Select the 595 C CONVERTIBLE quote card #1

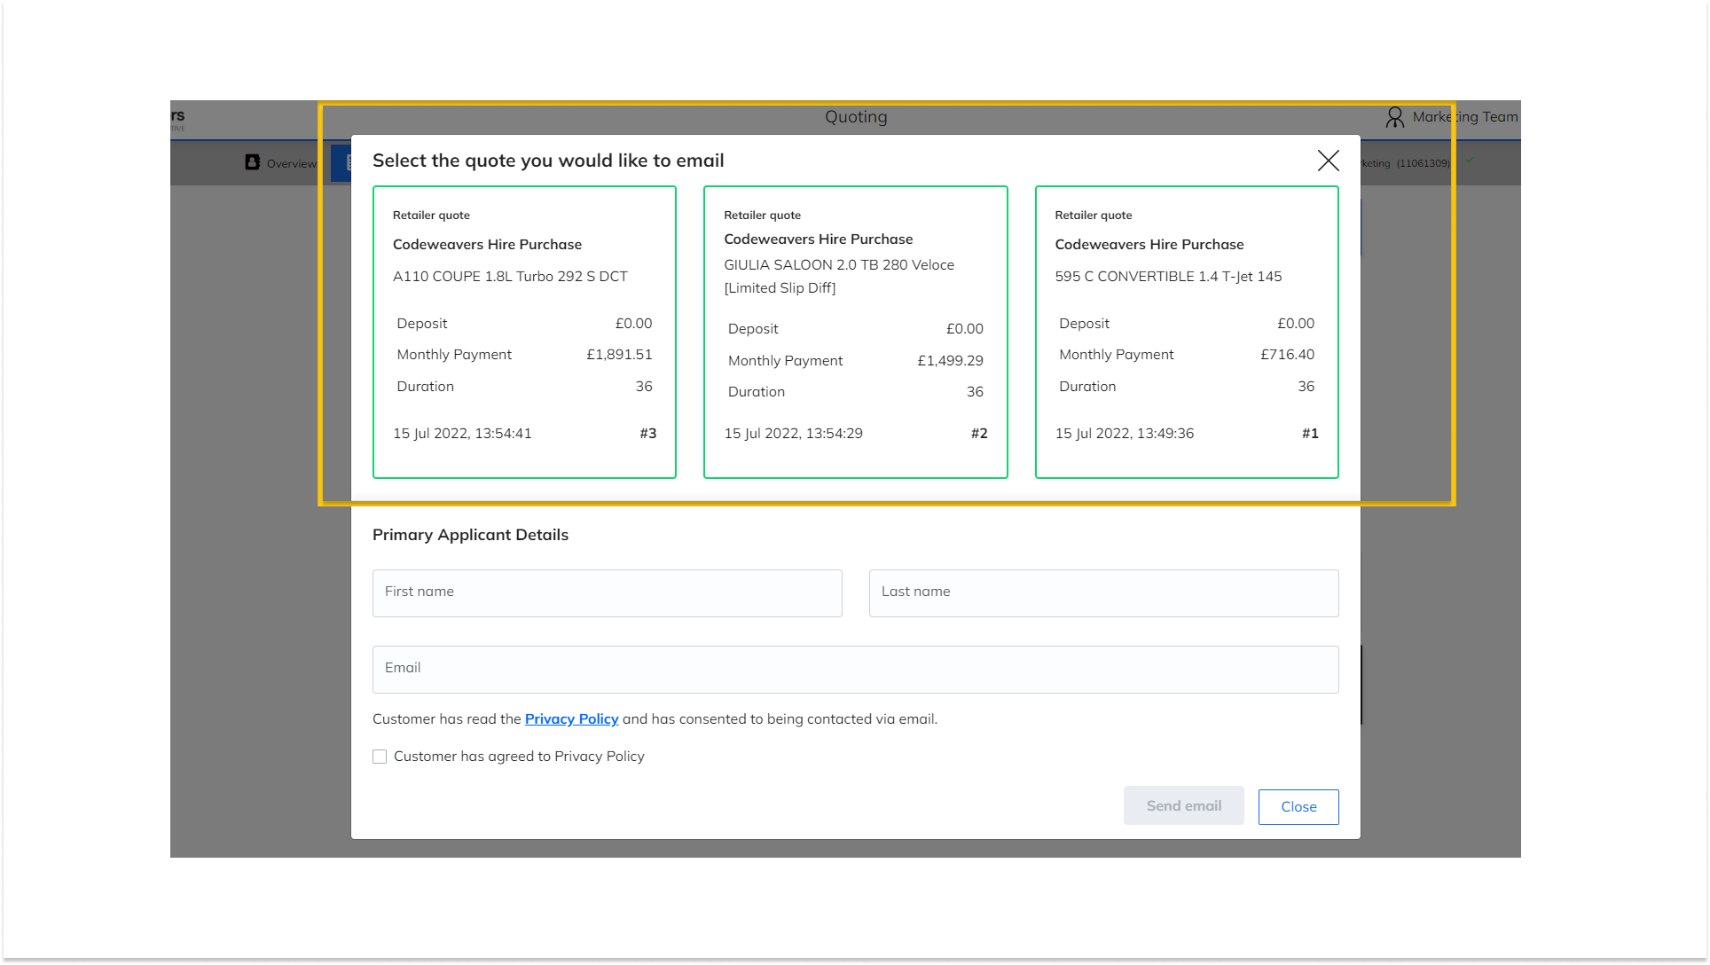[1187, 332]
